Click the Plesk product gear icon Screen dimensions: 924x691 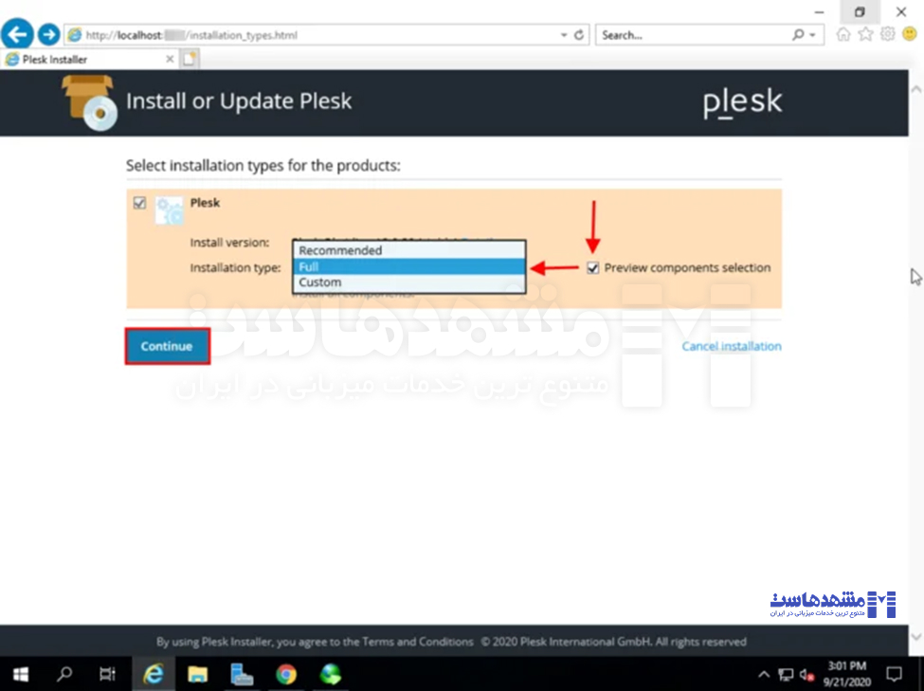tap(169, 210)
